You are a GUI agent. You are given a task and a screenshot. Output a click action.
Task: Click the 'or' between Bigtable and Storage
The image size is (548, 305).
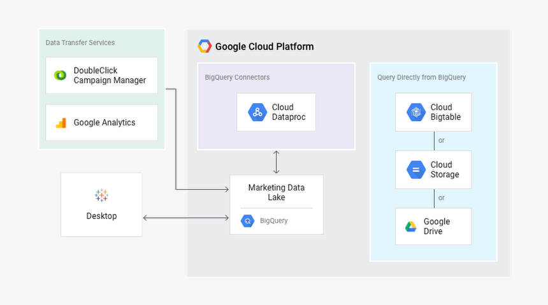click(x=442, y=141)
